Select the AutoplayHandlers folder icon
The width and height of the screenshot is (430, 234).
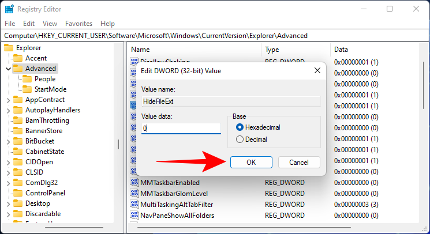point(18,110)
